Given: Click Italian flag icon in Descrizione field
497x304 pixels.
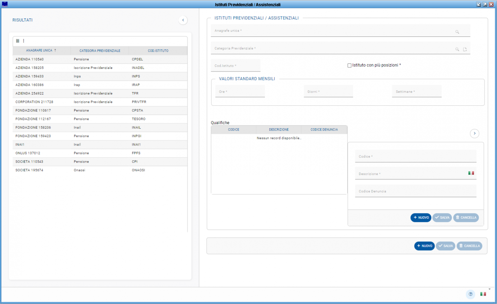Looking at the screenshot, I should click(471, 173).
